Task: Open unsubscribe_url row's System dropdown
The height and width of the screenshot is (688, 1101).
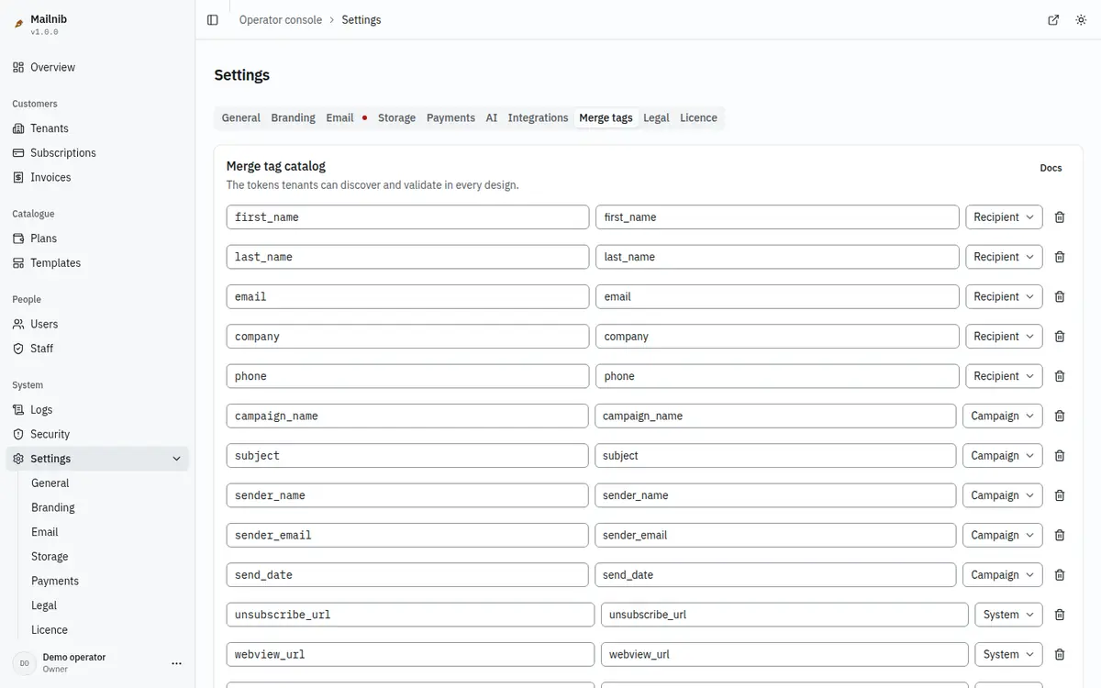Action: (x=1008, y=615)
